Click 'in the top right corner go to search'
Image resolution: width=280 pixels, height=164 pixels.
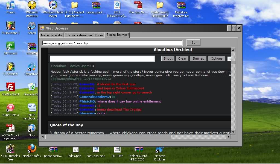(124, 92)
